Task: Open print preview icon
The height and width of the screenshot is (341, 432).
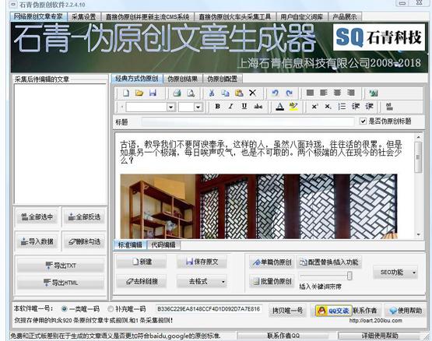Action: (x=191, y=93)
